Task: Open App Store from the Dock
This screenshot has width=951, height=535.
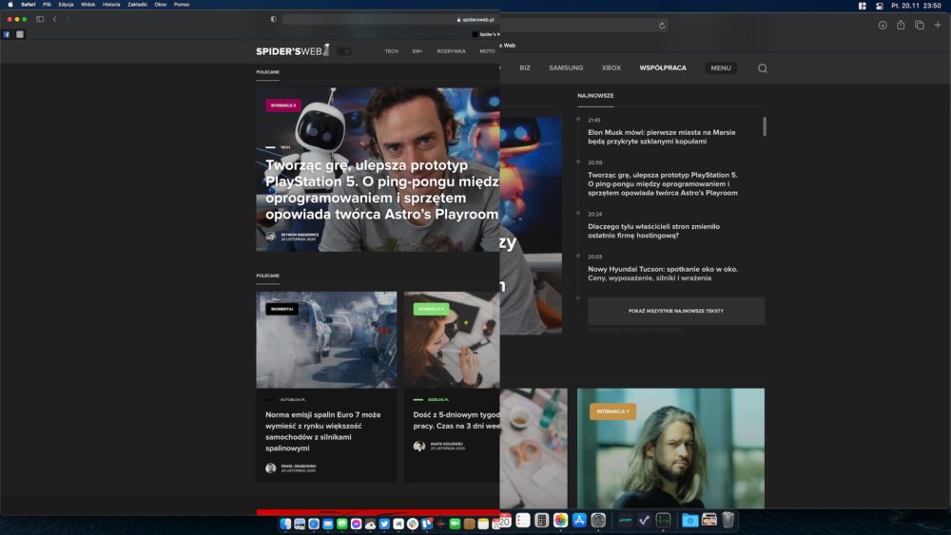Action: click(x=580, y=521)
